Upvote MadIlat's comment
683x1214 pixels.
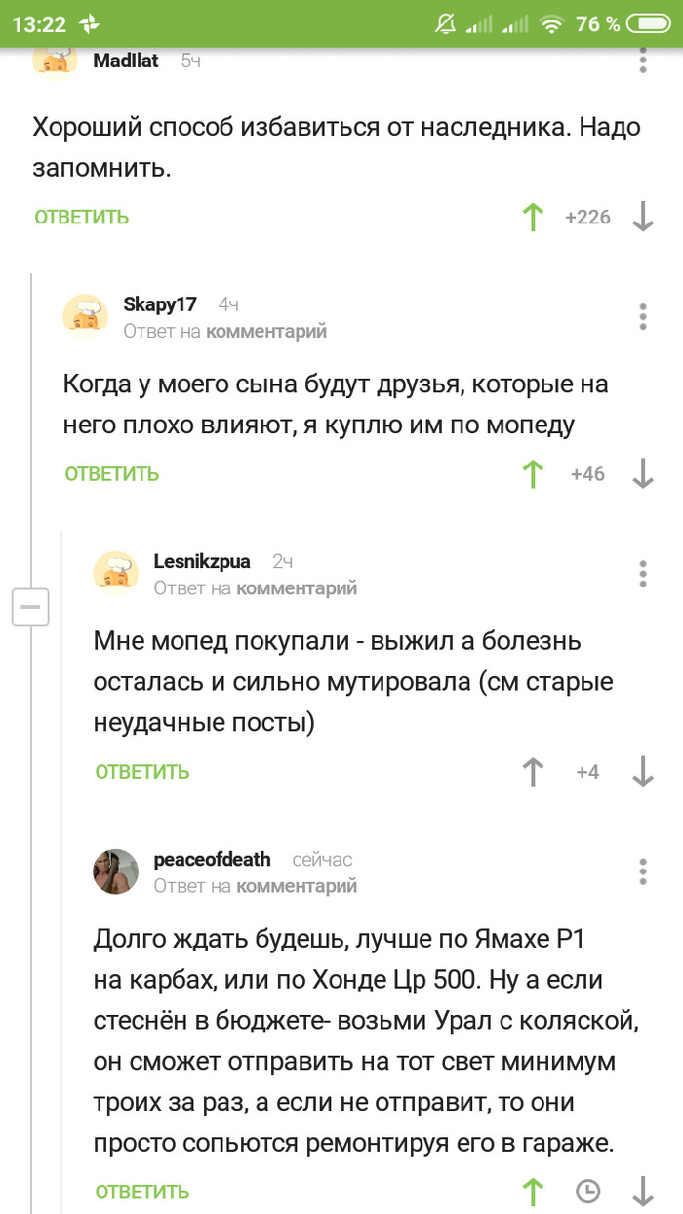coord(533,217)
